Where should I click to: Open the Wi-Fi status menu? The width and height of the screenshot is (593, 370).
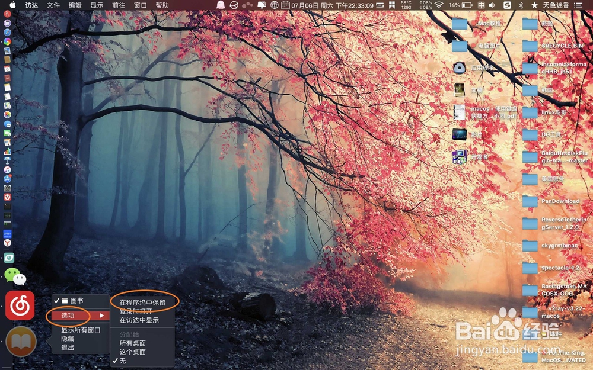pos(439,5)
